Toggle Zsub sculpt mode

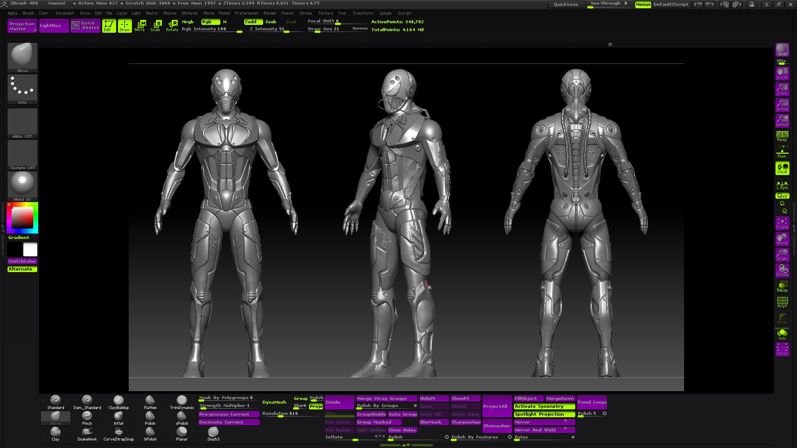pyautogui.click(x=271, y=22)
